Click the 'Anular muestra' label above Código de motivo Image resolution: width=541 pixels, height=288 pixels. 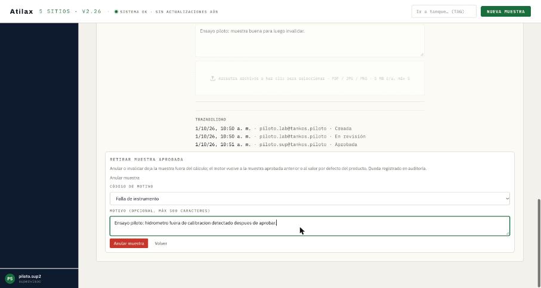click(x=125, y=178)
